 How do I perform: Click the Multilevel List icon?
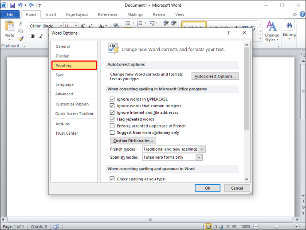pos(152,23)
